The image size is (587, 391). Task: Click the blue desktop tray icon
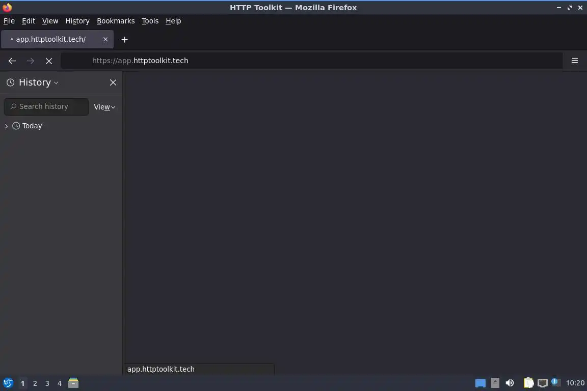pyautogui.click(x=481, y=383)
